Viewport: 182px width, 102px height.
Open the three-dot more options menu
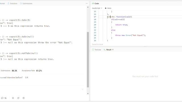click(86, 3)
